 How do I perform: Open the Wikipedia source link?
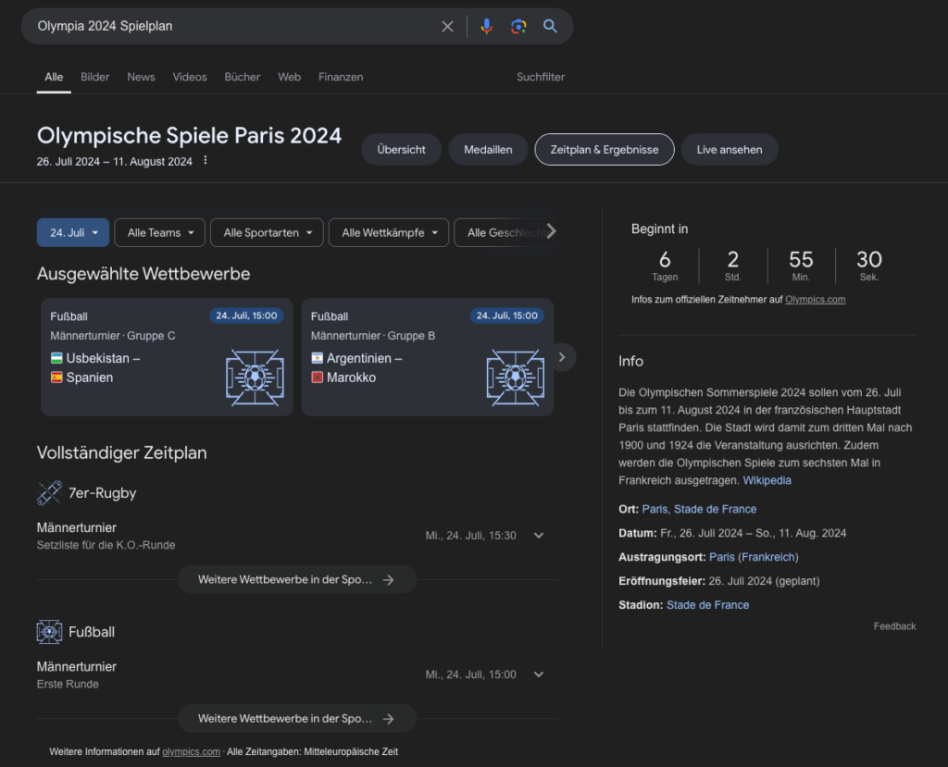coord(767,480)
